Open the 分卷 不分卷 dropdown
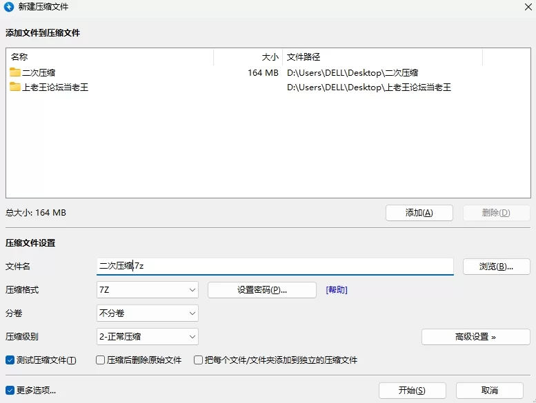The width and height of the screenshot is (536, 403). click(148, 313)
